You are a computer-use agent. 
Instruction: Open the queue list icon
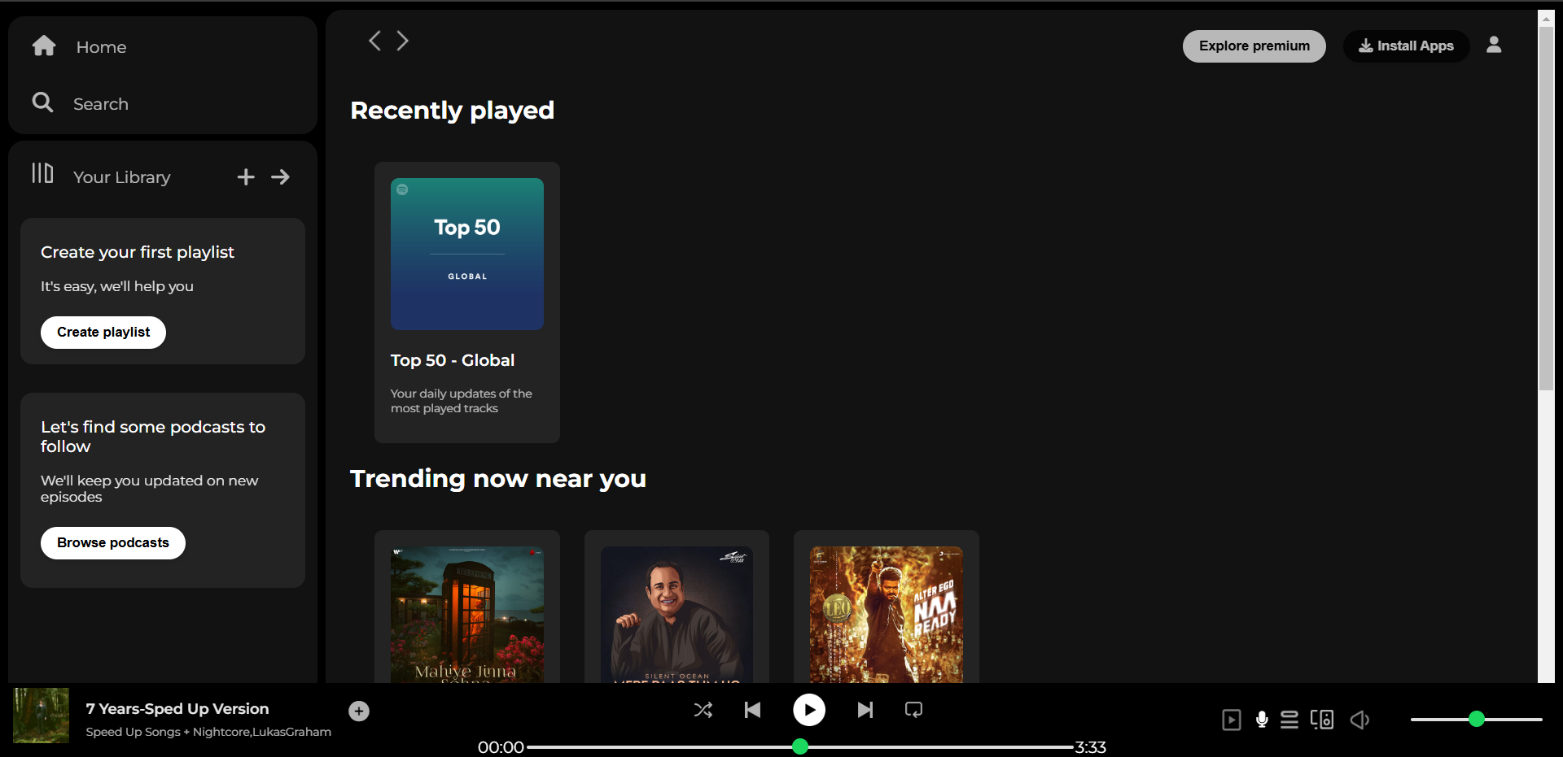(1289, 720)
